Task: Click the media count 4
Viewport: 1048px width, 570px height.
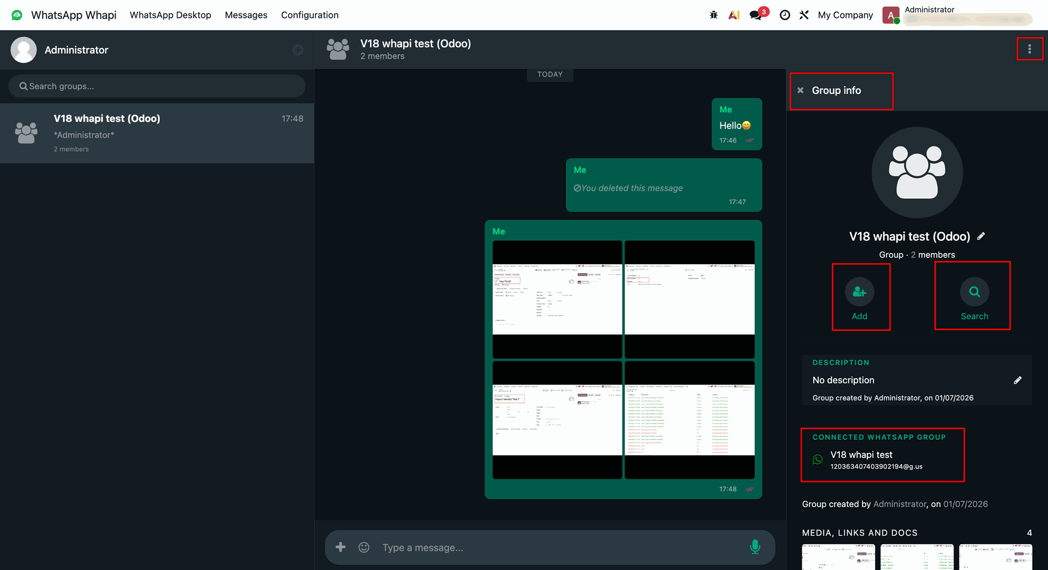Action: [x=1029, y=533]
